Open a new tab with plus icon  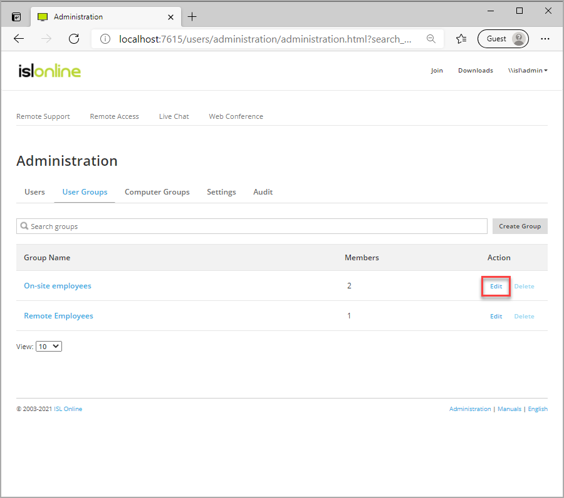coord(192,17)
